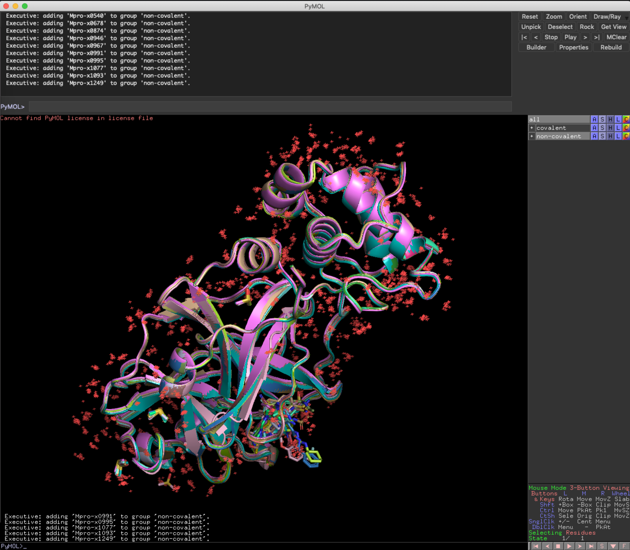Screen dimensions: 630x550
Task: Open the Show menu for the 'all' row
Action: pyautogui.click(x=602, y=119)
